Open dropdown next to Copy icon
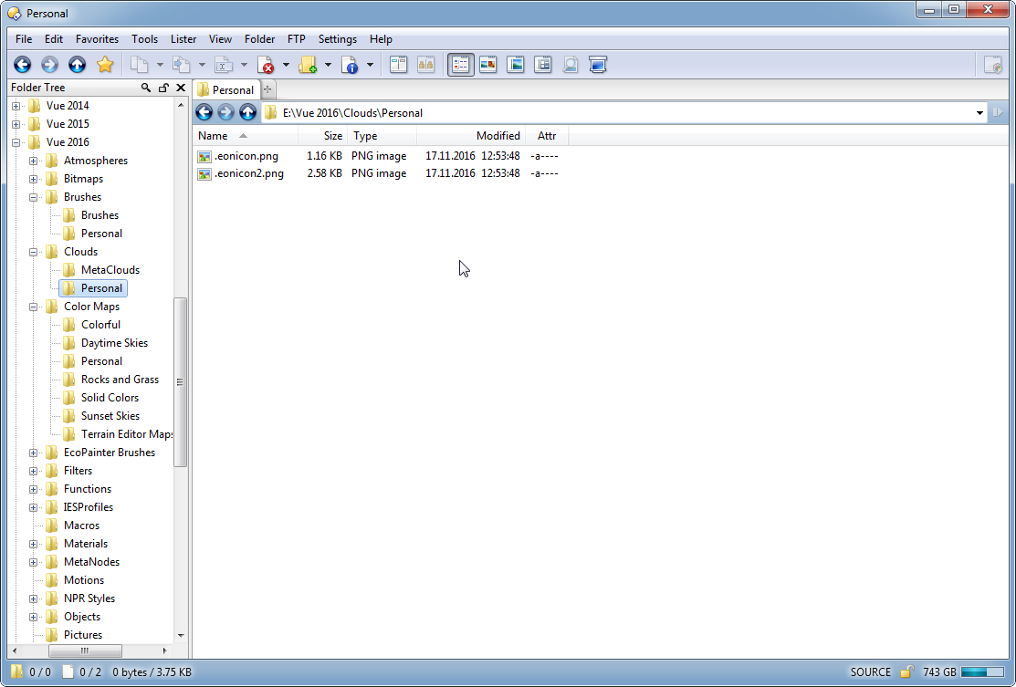 160,65
